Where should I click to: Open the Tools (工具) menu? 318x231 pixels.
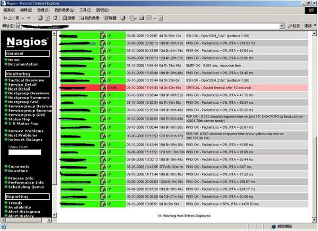point(85,10)
